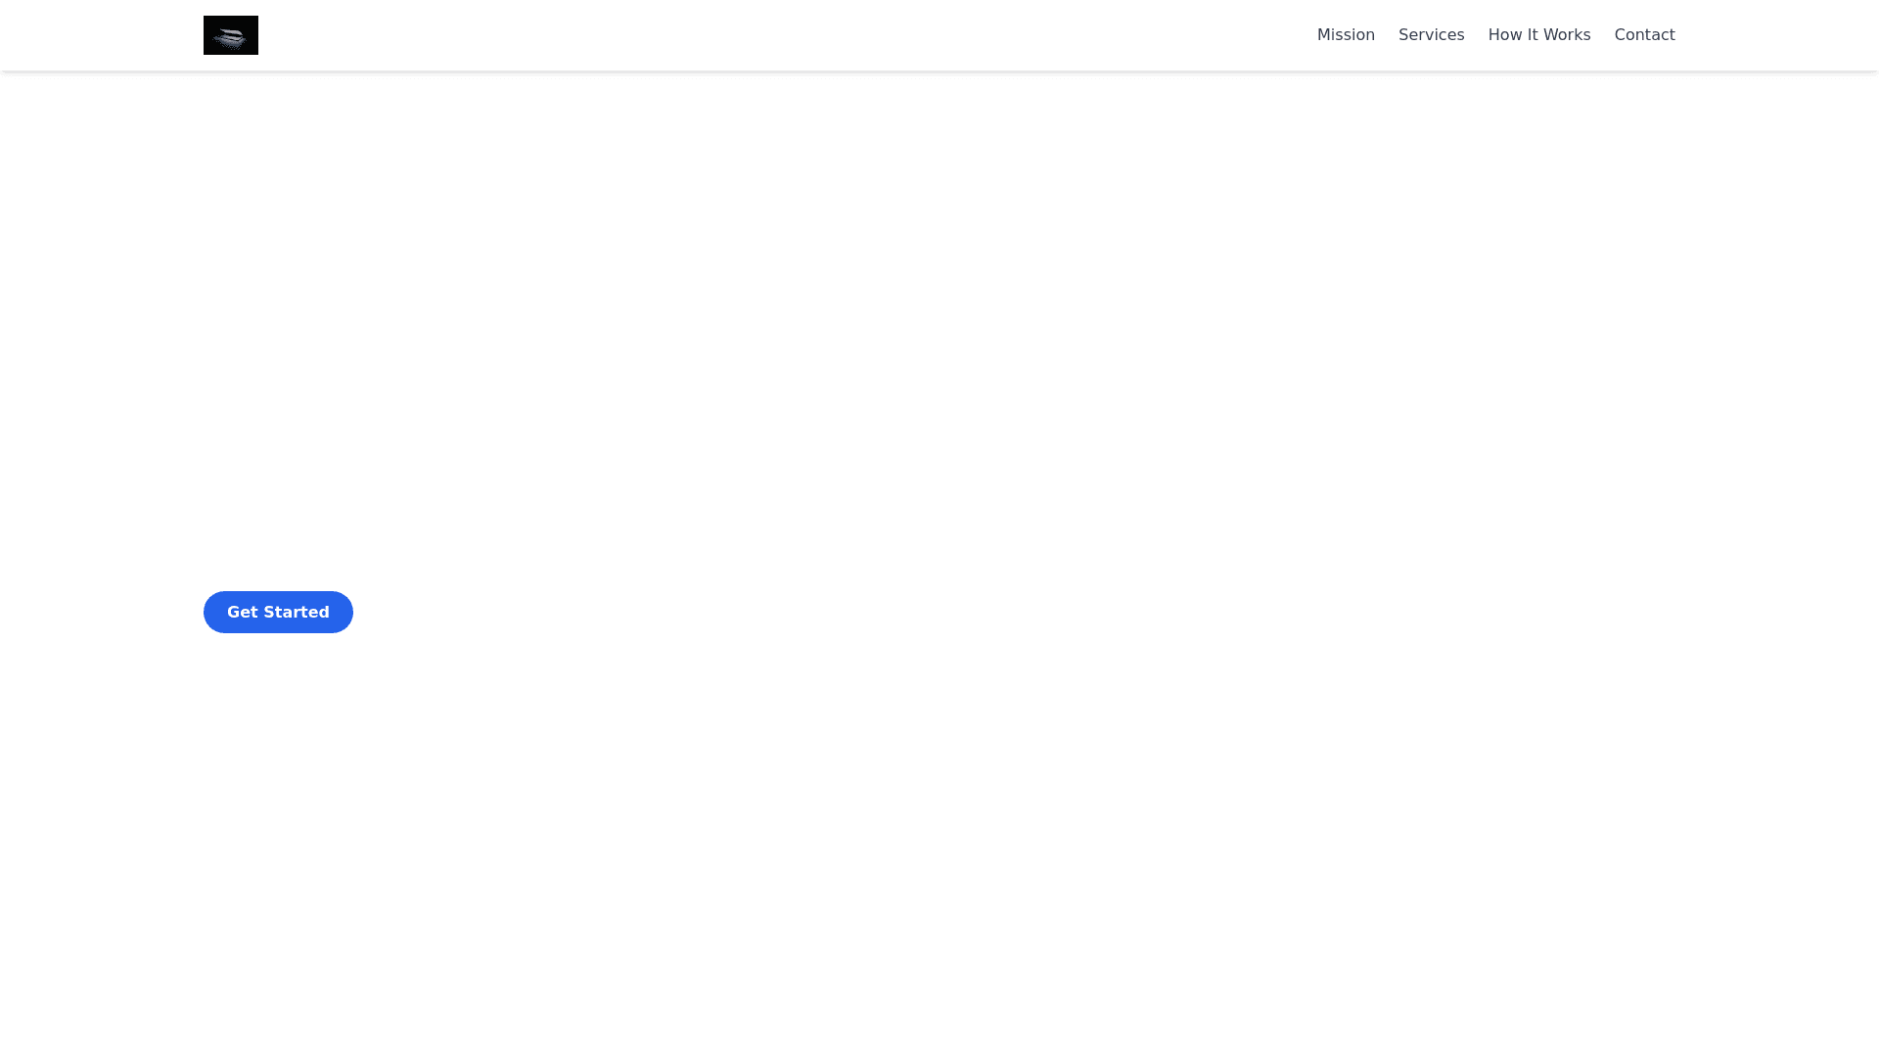Click the black logo image in header
The image size is (1879, 1057).
[231, 35]
